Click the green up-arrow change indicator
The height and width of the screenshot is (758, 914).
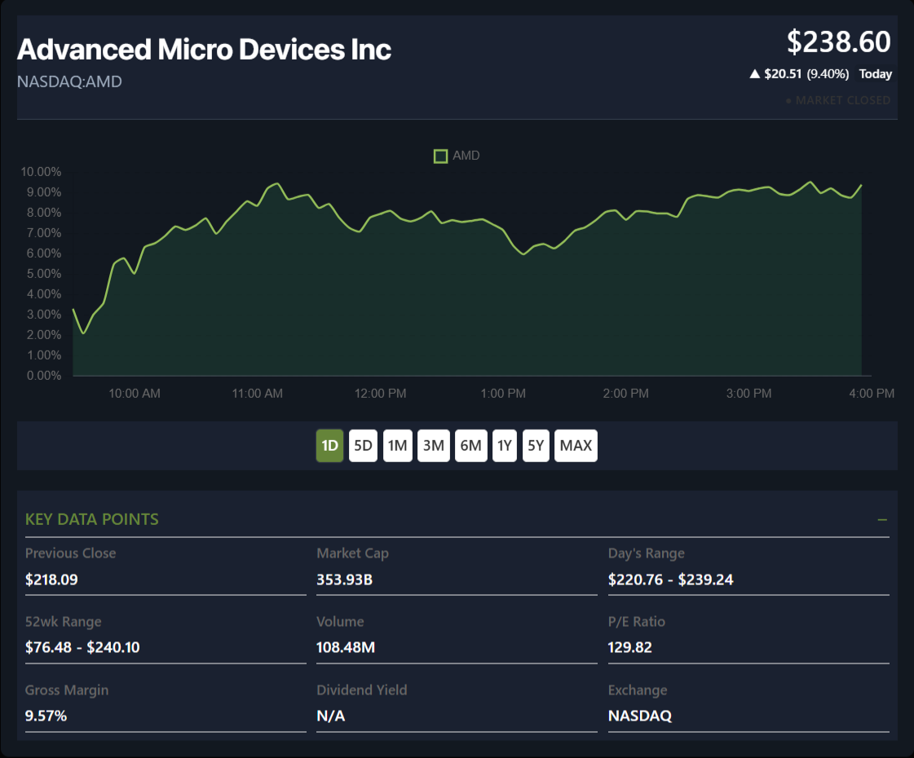(x=754, y=74)
